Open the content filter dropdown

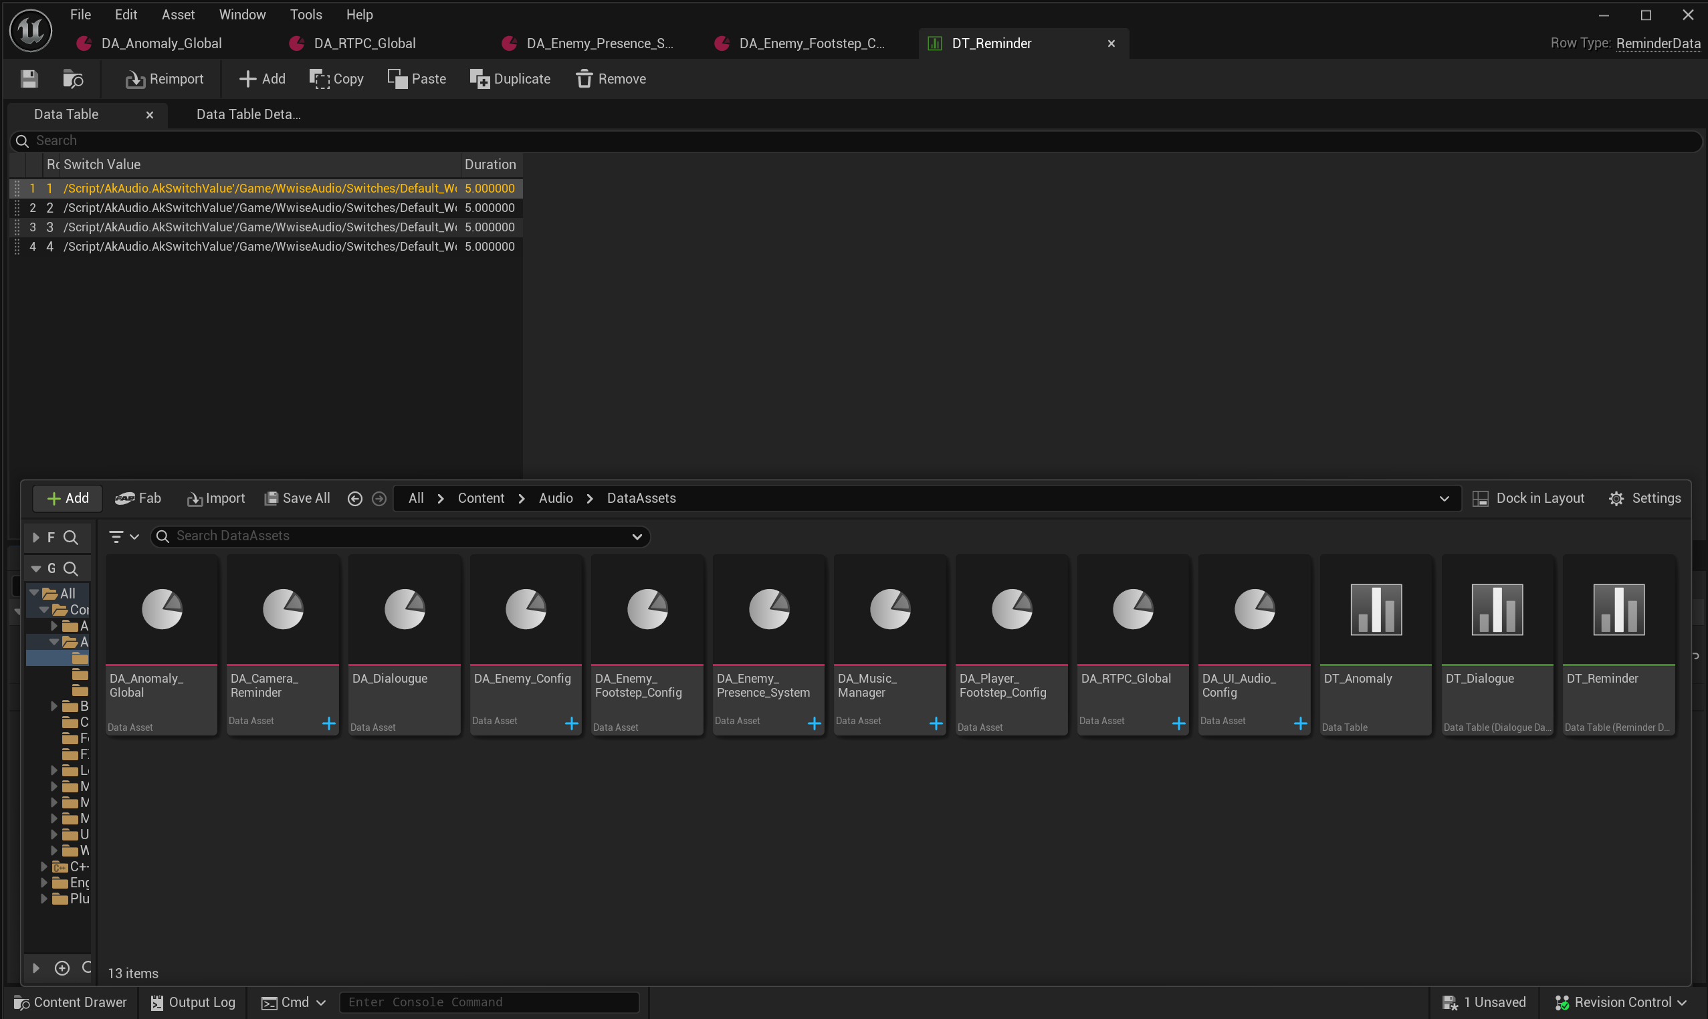(x=124, y=537)
